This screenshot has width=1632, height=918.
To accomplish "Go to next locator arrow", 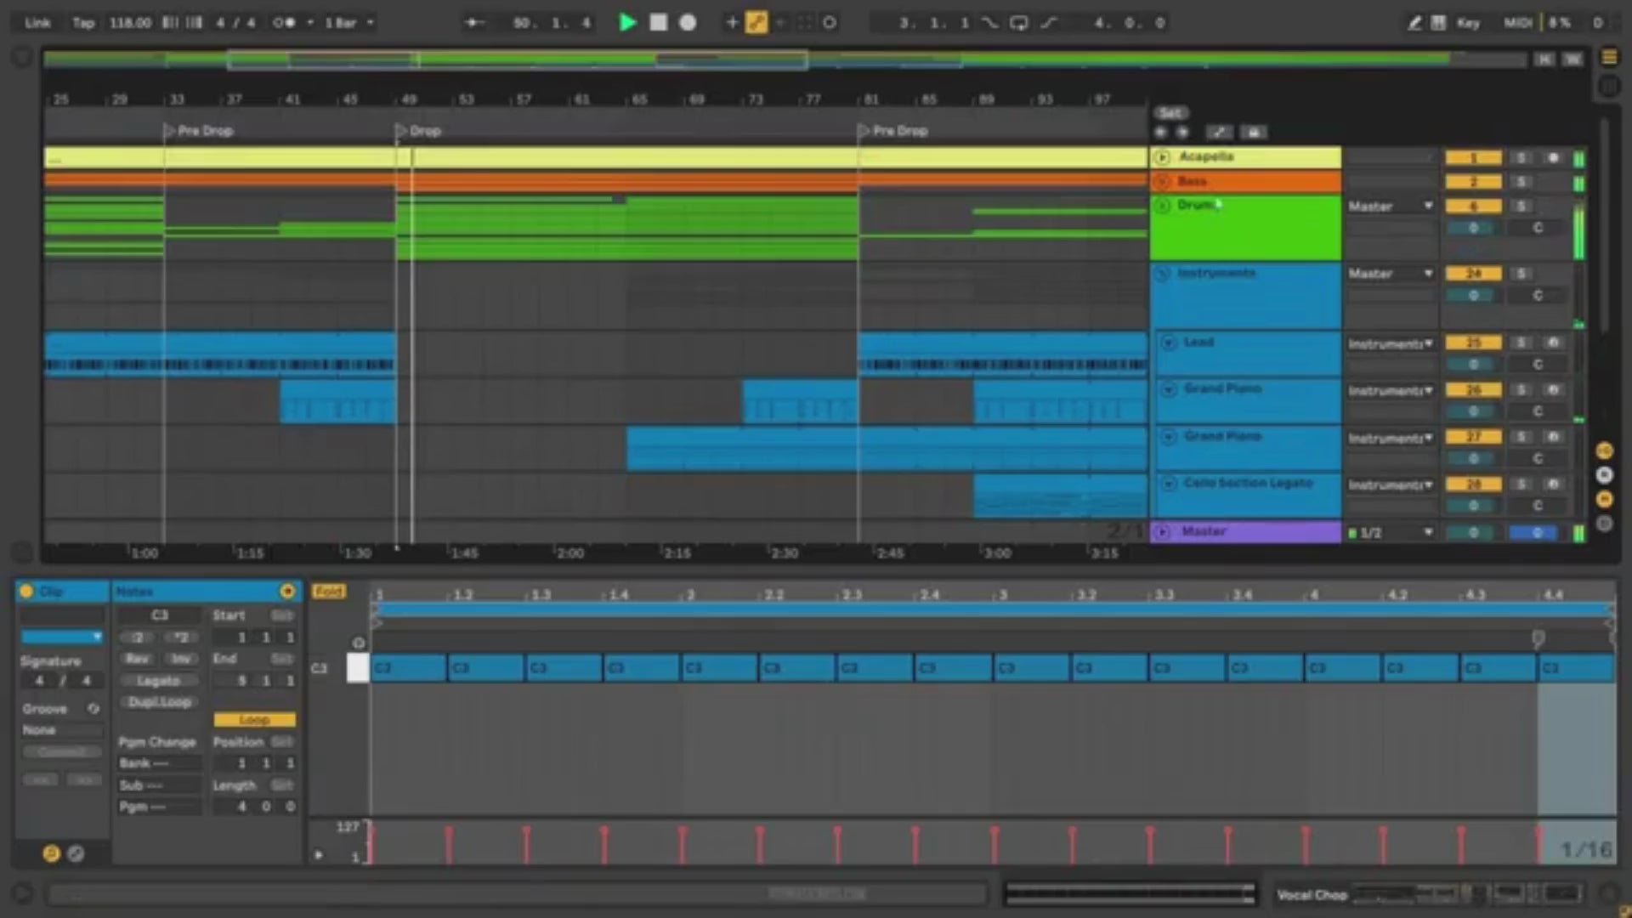I will click(x=1182, y=133).
